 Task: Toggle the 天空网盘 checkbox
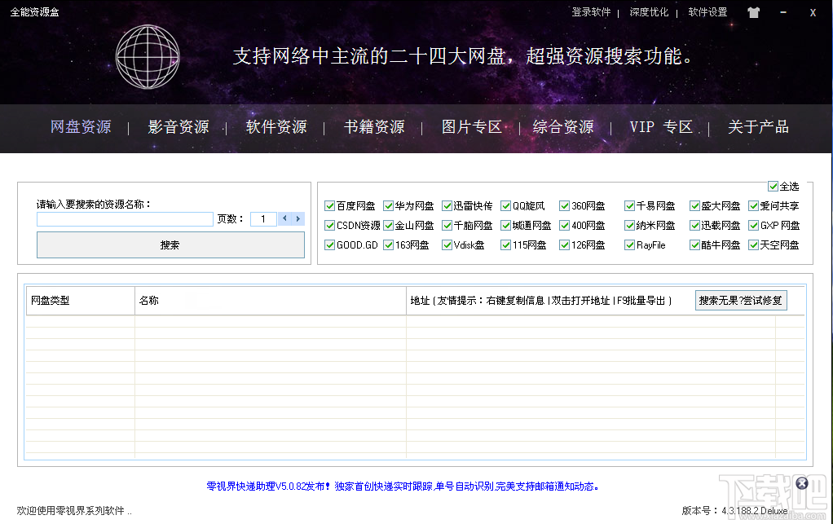753,245
